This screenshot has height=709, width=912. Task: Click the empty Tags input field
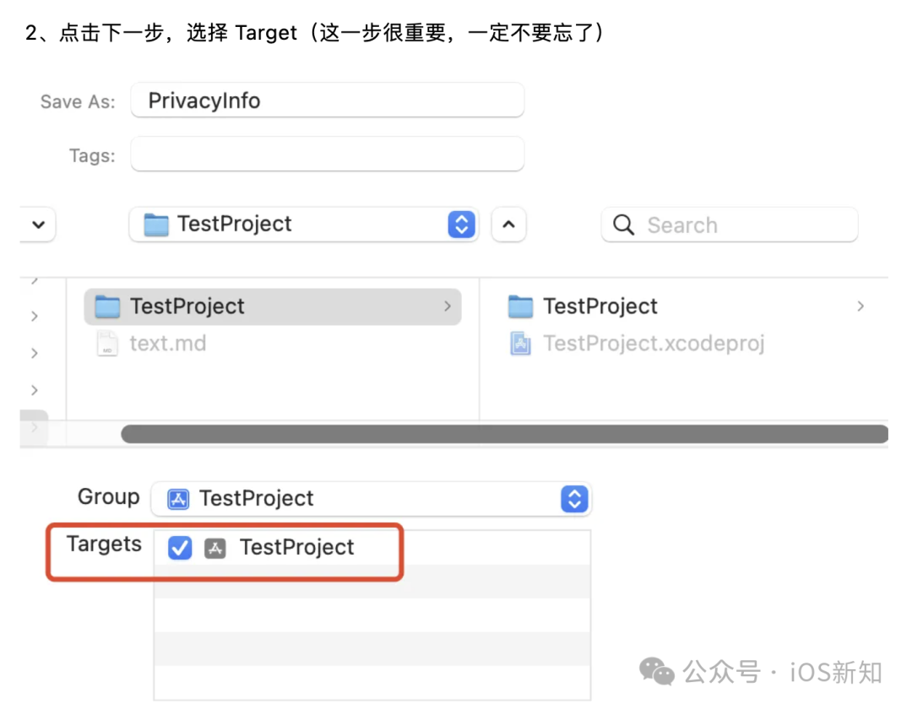coord(328,154)
